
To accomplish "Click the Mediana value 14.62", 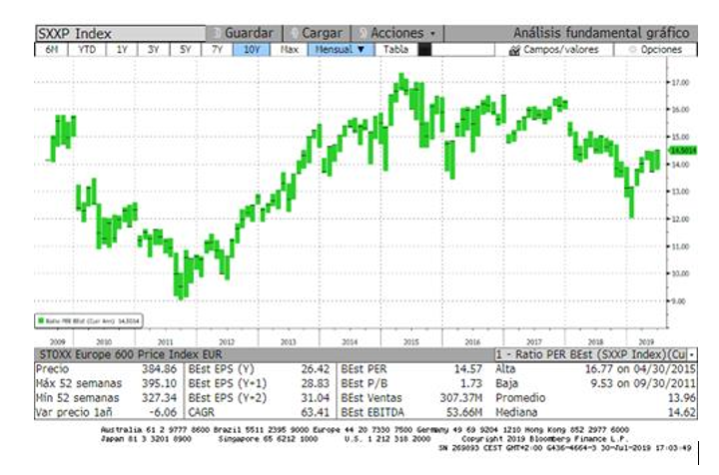I will (682, 412).
